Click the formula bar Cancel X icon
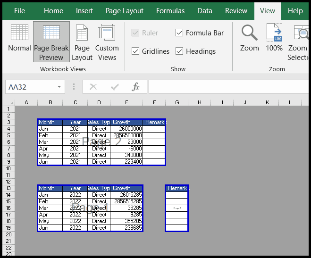Screen dimensions: 311x258 (x=93, y=87)
